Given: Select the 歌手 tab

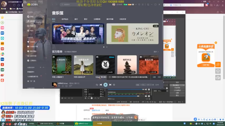Looking at the screenshot, I should tap(86, 19).
